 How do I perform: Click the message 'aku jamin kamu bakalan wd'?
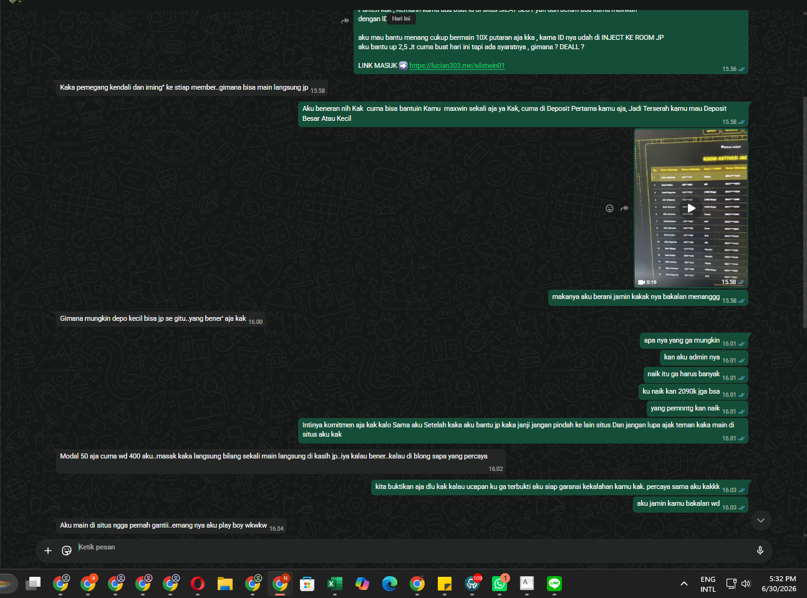690,504
